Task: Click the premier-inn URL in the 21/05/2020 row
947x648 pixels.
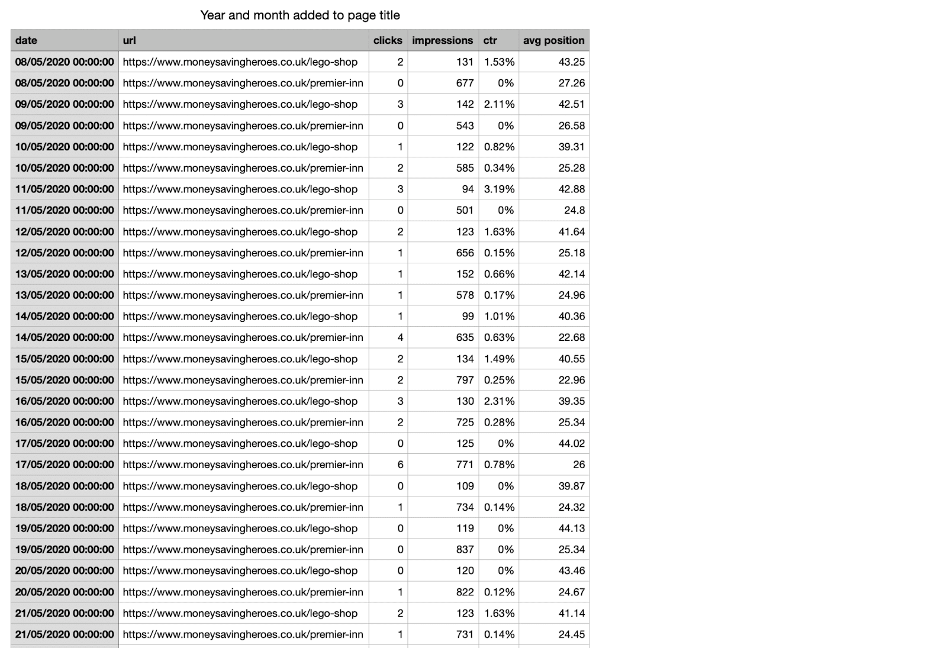Action: pyautogui.click(x=243, y=634)
